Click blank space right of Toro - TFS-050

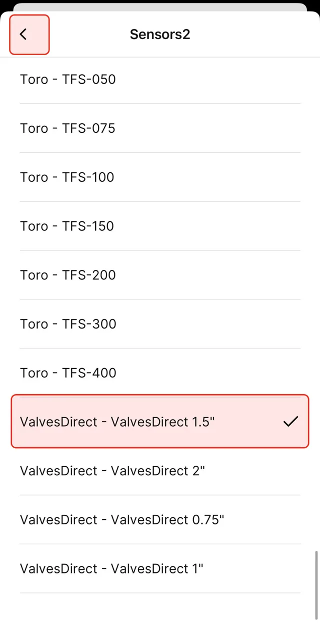pyautogui.click(x=210, y=79)
